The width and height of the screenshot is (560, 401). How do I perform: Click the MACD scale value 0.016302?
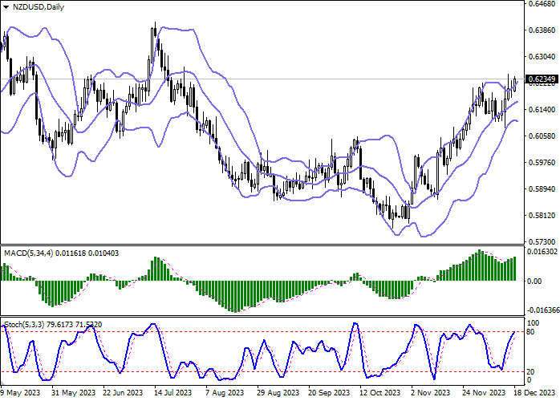[542, 252]
